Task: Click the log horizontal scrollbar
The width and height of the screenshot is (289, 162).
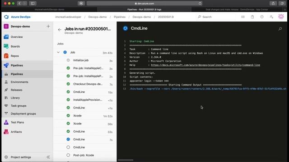Action: tap(126, 160)
